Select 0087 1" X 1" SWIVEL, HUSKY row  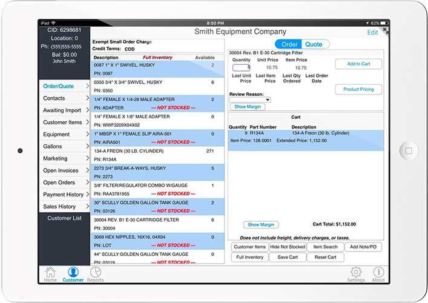(157, 69)
